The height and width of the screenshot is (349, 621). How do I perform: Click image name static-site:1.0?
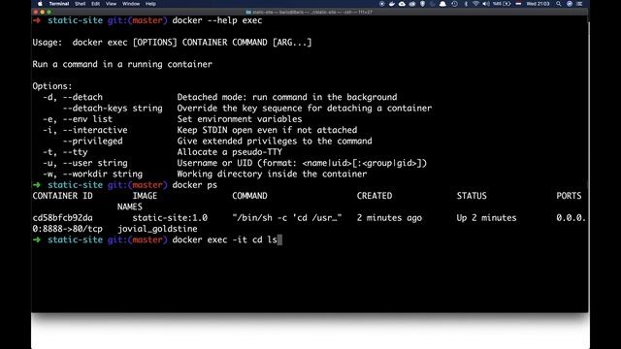click(x=170, y=217)
